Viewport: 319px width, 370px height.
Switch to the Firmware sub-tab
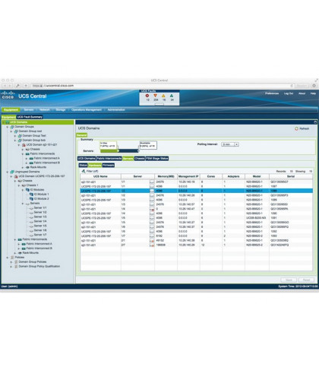[x=108, y=165]
